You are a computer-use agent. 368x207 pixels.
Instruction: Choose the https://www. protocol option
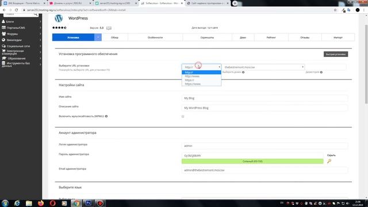coord(201,84)
